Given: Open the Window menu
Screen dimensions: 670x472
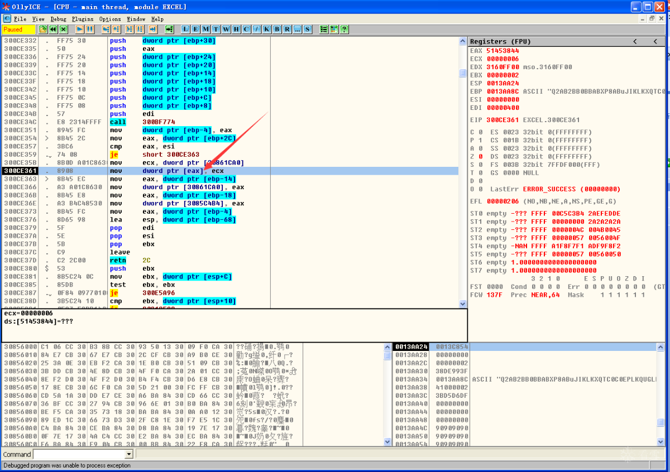Looking at the screenshot, I should click(136, 19).
